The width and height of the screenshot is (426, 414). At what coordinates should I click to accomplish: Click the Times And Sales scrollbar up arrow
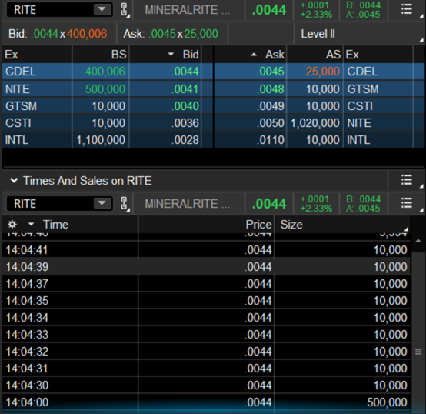click(418, 241)
